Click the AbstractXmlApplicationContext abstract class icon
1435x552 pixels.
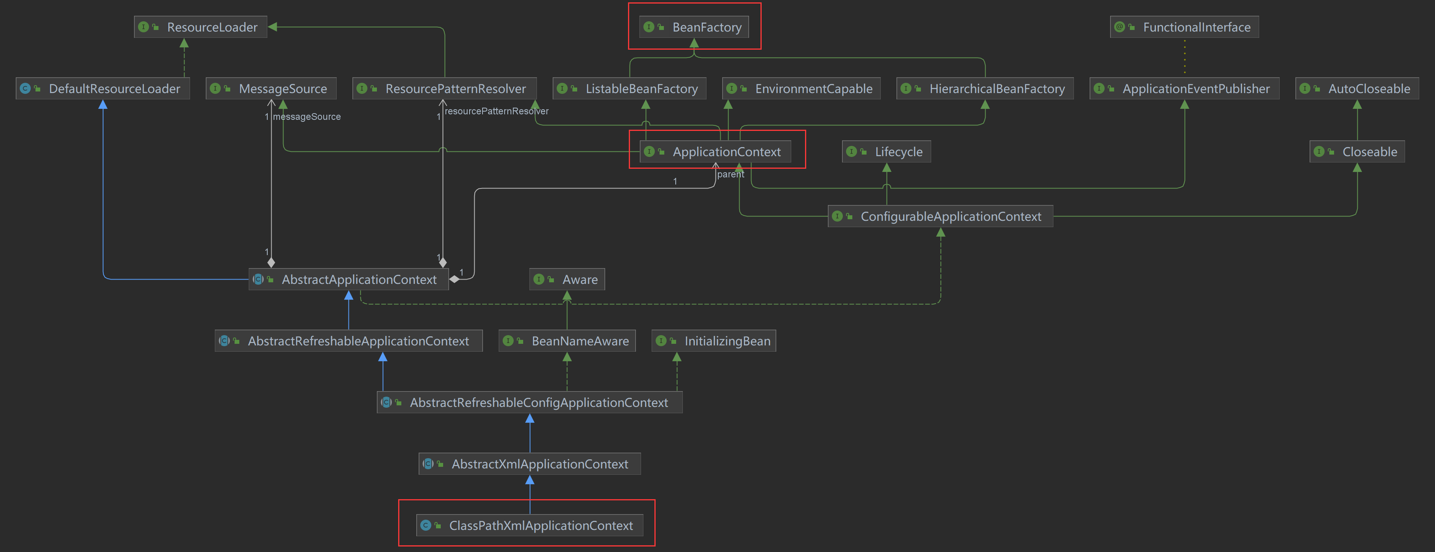coord(428,463)
